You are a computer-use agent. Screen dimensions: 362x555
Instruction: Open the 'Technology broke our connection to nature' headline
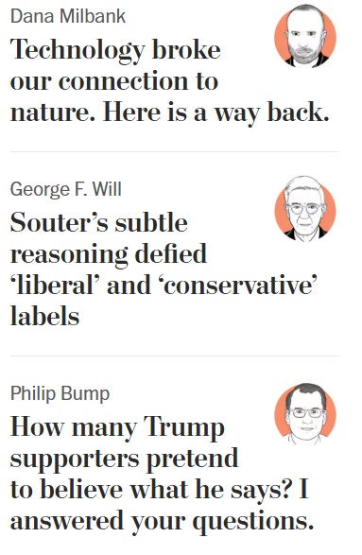170,81
